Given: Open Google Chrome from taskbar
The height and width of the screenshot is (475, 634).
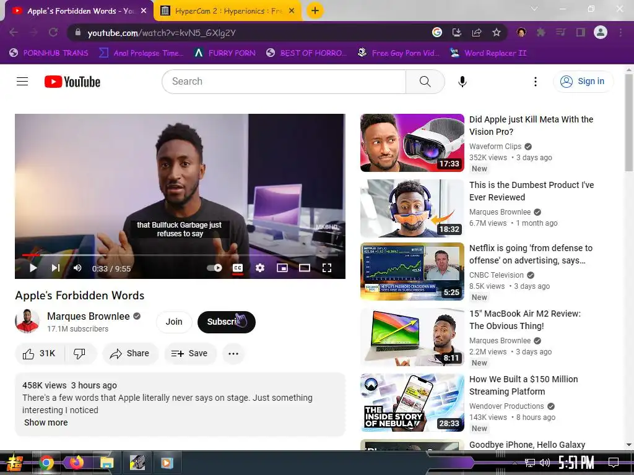Looking at the screenshot, I should point(46,463).
